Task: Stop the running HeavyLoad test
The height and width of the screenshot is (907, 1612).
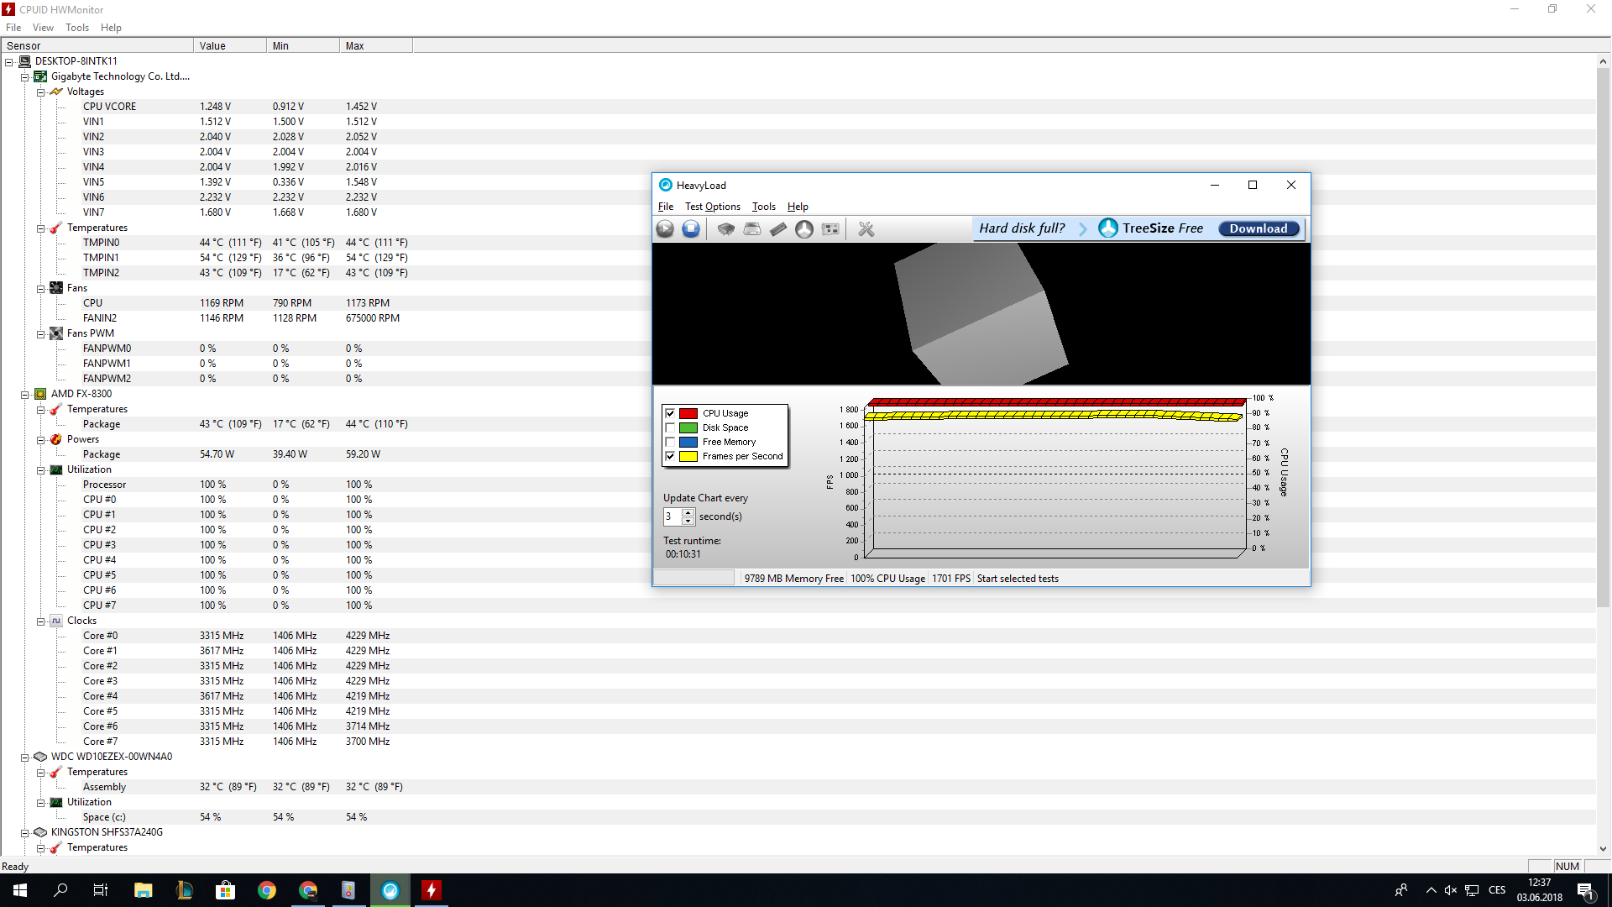Action: (691, 228)
